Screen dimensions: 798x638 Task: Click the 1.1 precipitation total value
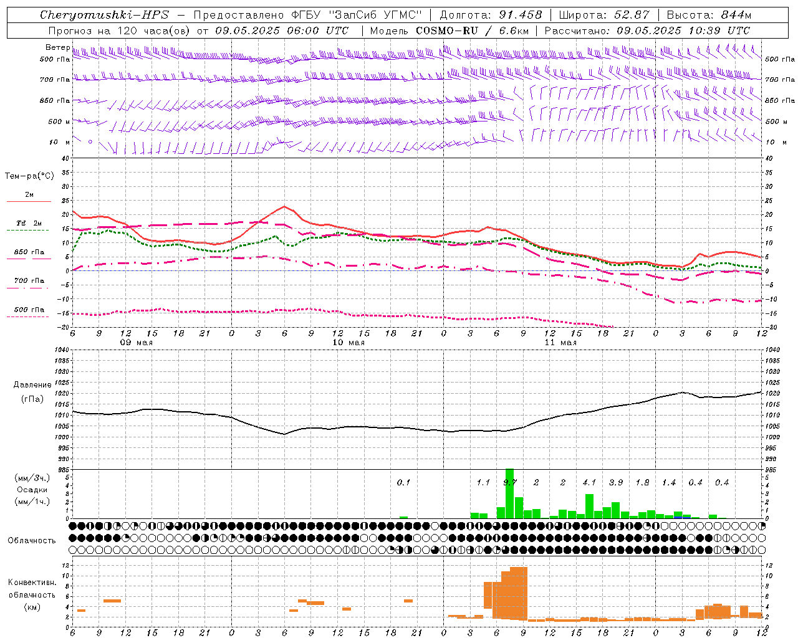pos(483,483)
